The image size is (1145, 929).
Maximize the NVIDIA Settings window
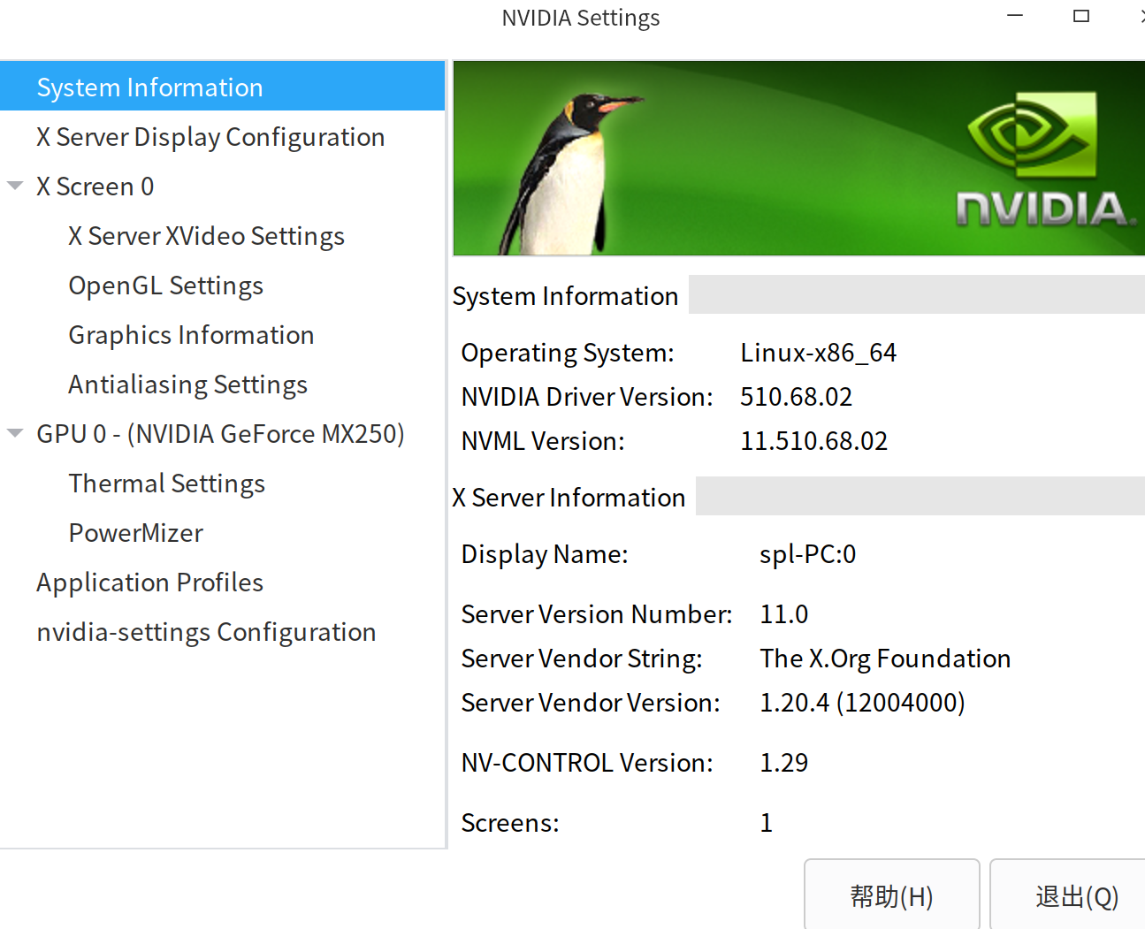1080,16
